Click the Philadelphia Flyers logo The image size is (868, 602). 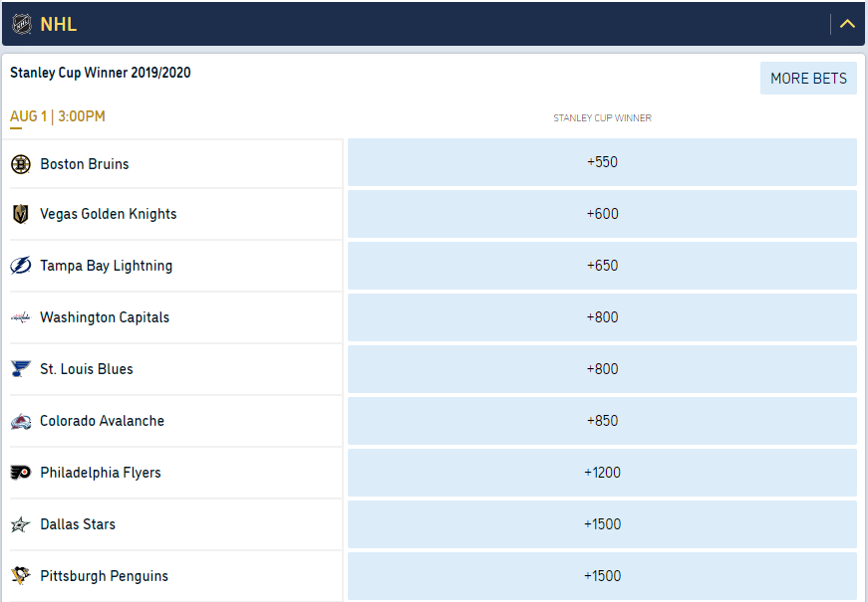pos(21,473)
